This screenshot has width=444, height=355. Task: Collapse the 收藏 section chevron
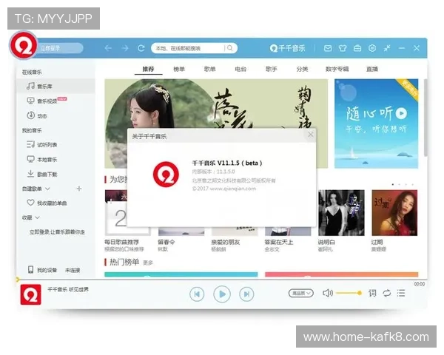(38, 217)
